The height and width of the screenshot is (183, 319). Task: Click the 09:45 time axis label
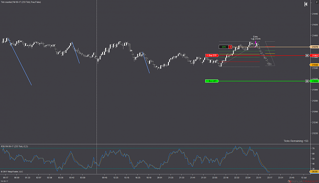105,178
